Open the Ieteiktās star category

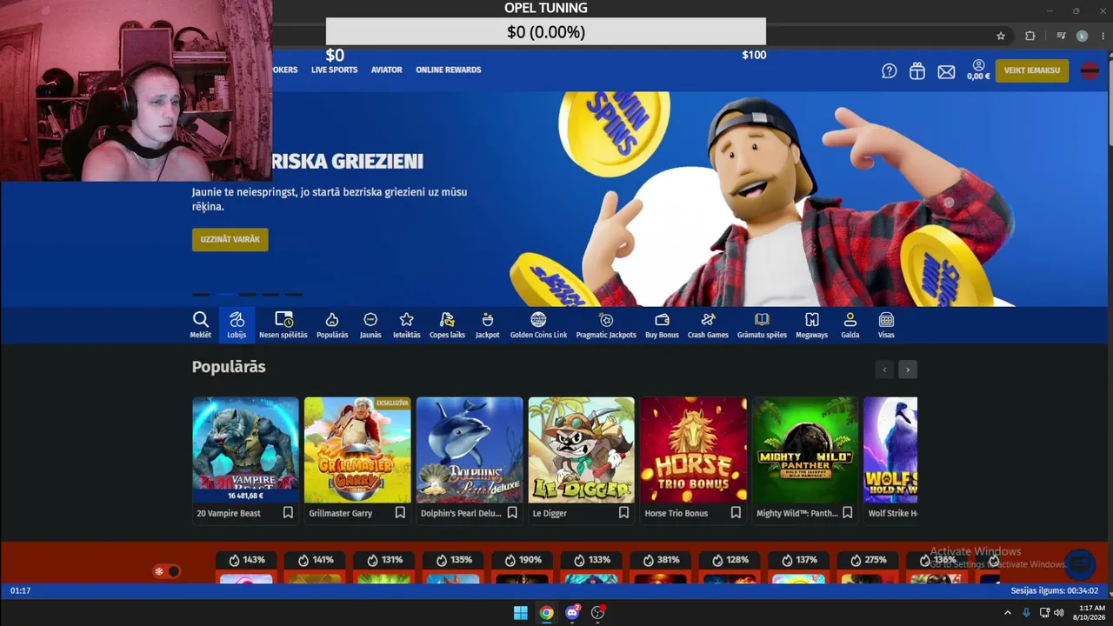click(406, 324)
